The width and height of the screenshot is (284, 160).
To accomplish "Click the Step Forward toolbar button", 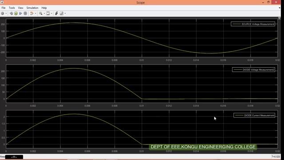I will [x=21, y=13].
